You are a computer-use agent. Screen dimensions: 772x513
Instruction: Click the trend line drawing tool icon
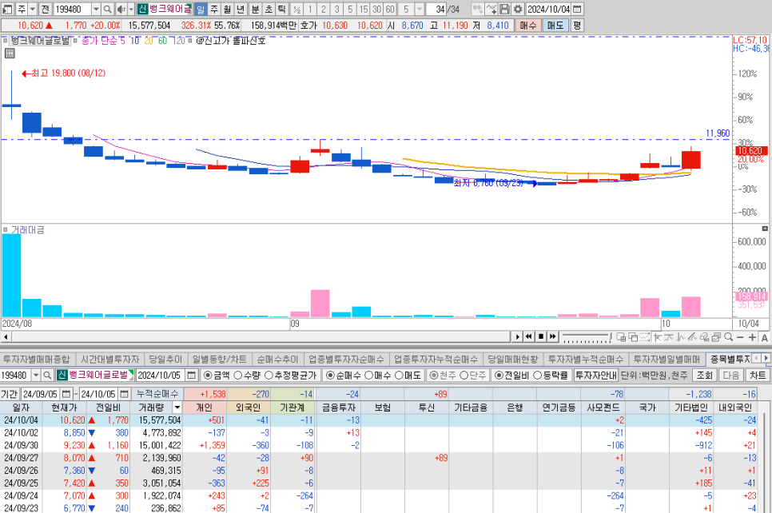[x=693, y=337]
